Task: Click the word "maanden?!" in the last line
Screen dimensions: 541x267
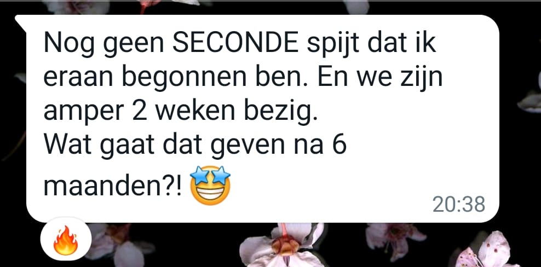Action: [x=112, y=186]
